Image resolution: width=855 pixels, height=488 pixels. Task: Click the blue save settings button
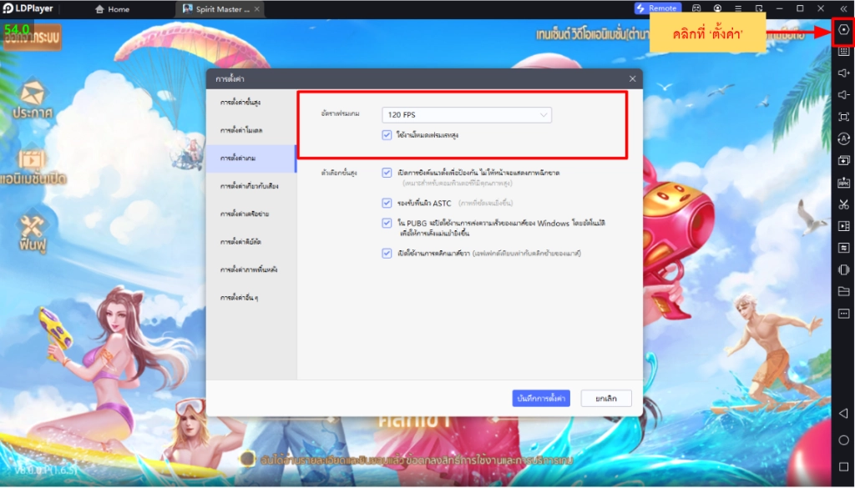541,398
